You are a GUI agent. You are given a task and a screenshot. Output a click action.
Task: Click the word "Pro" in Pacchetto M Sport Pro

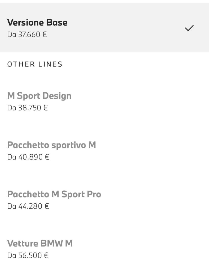tap(94, 194)
